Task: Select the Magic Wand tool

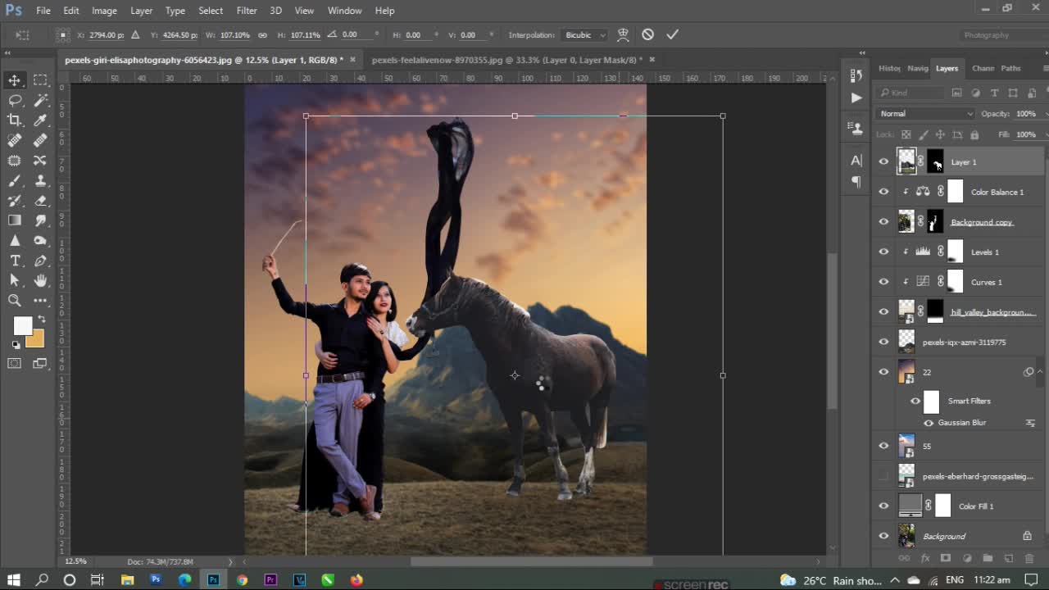Action: 40,100
